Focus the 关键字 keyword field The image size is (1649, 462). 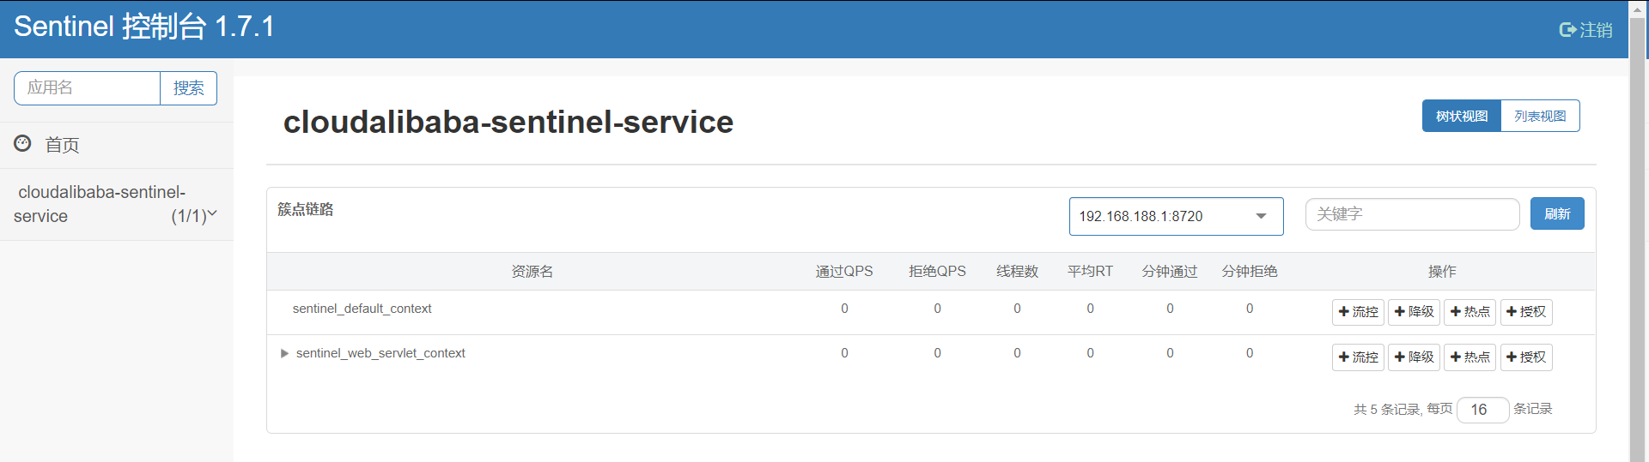coord(1412,214)
